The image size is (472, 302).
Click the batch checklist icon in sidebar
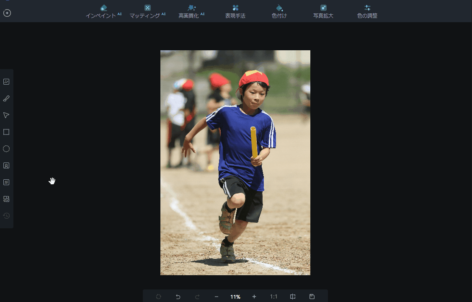point(6,199)
